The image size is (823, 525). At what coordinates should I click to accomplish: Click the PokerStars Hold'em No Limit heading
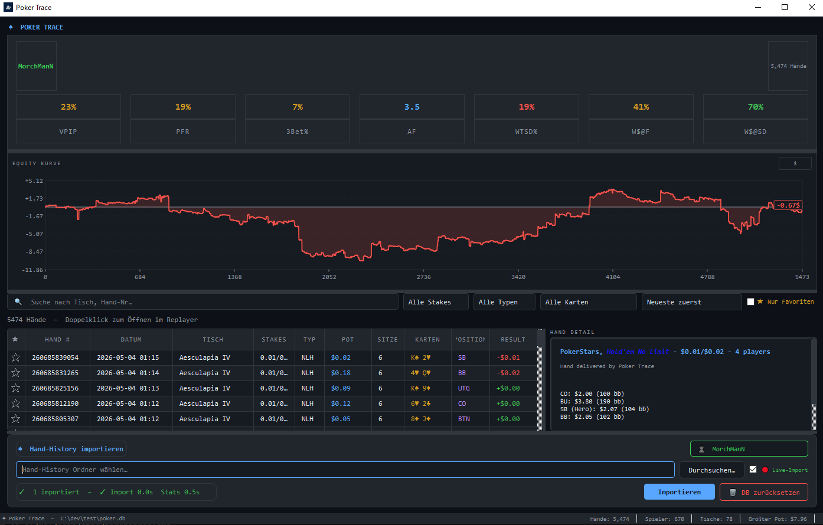[665, 352]
